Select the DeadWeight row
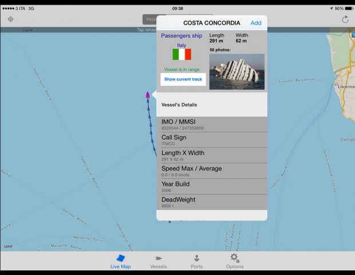The height and width of the screenshot is (275, 355). 212,202
